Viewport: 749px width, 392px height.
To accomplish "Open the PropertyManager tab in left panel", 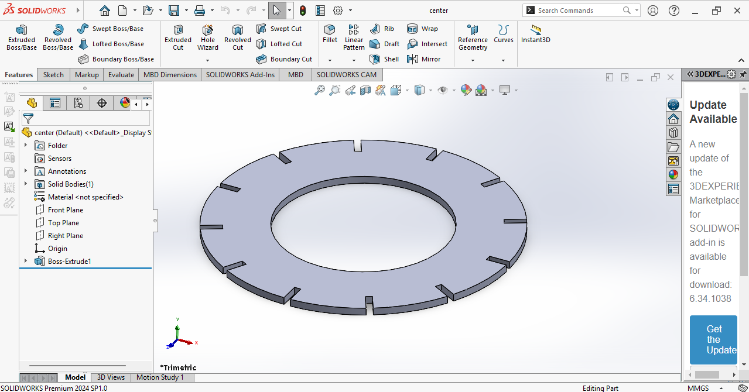I will (55, 103).
